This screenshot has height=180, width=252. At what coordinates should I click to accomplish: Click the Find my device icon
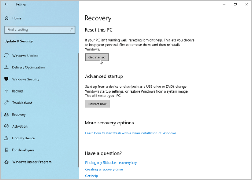[6, 138]
